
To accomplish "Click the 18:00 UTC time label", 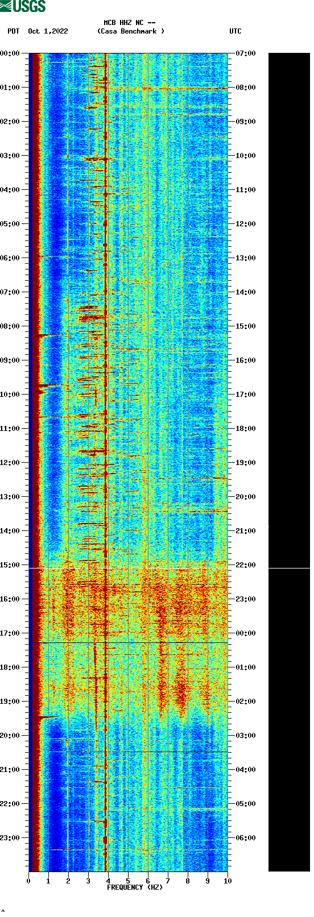I will pos(246,429).
